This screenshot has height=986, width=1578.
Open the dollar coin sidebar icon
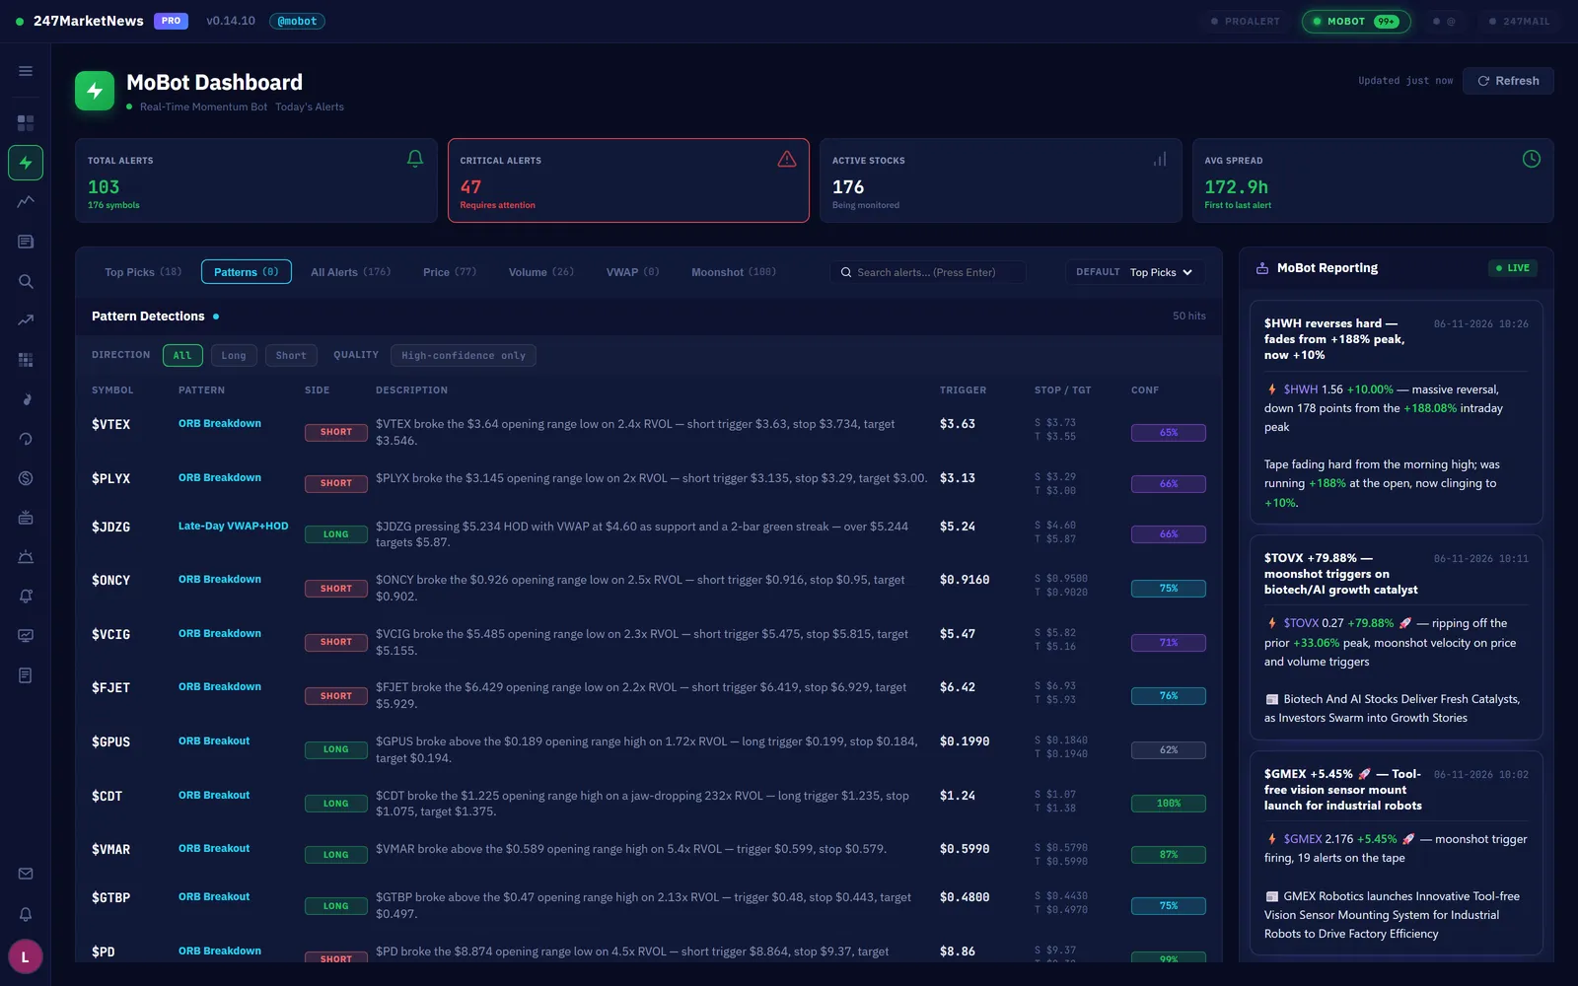(26, 478)
